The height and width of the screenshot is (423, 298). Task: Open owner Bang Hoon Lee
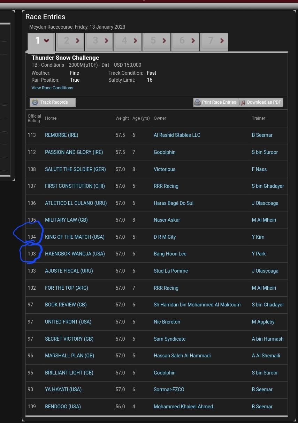170,254
